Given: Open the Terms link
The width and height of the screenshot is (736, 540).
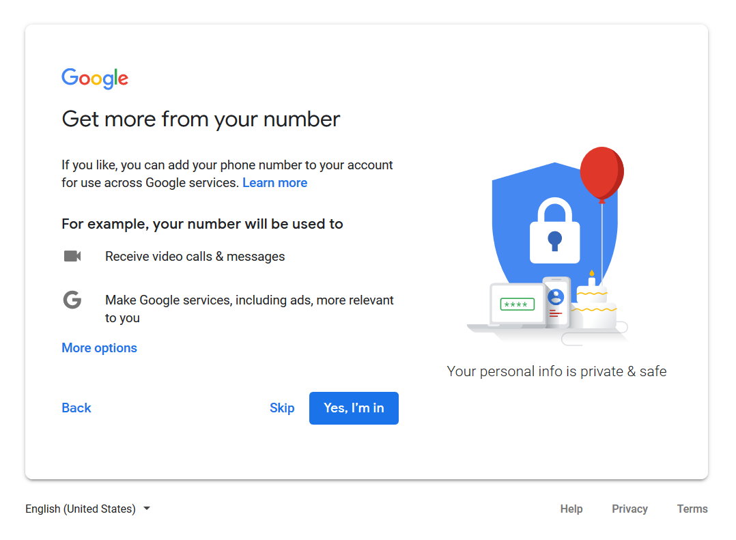Looking at the screenshot, I should pos(692,509).
